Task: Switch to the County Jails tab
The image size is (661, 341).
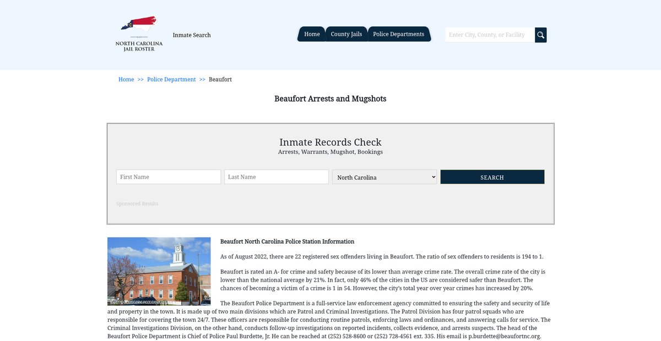Action: 346,34
